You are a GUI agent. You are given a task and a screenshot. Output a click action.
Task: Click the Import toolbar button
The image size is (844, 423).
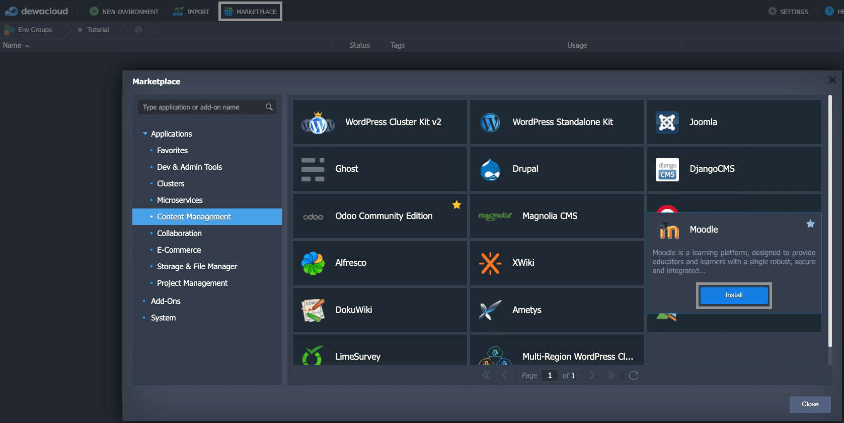coord(191,11)
